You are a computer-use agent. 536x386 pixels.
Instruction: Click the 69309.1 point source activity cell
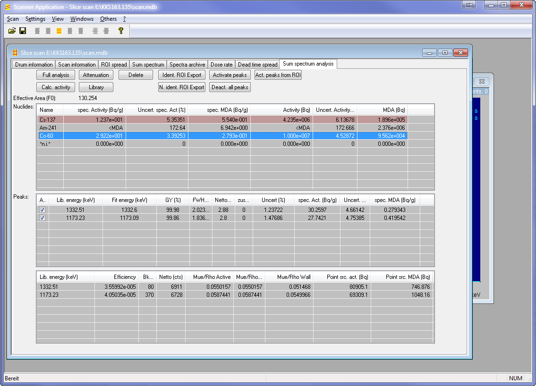(x=342, y=295)
